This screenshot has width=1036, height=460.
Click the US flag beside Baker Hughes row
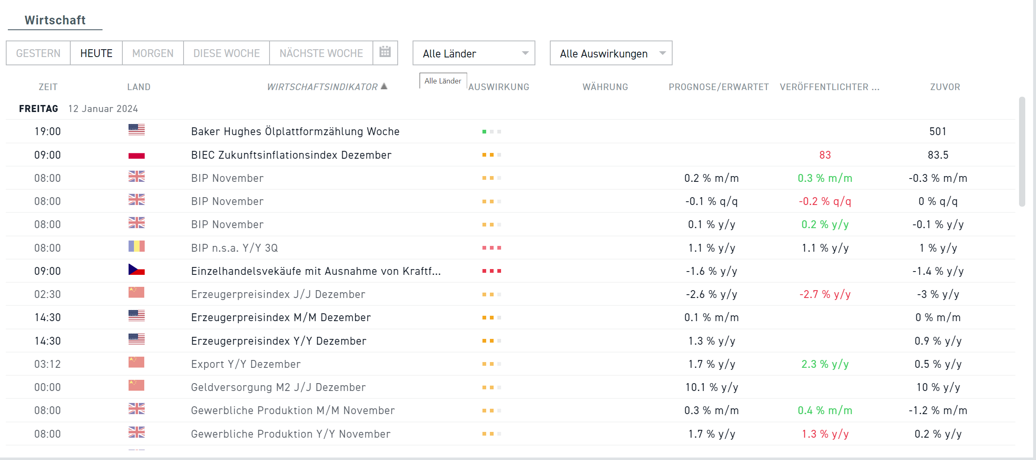pos(136,130)
